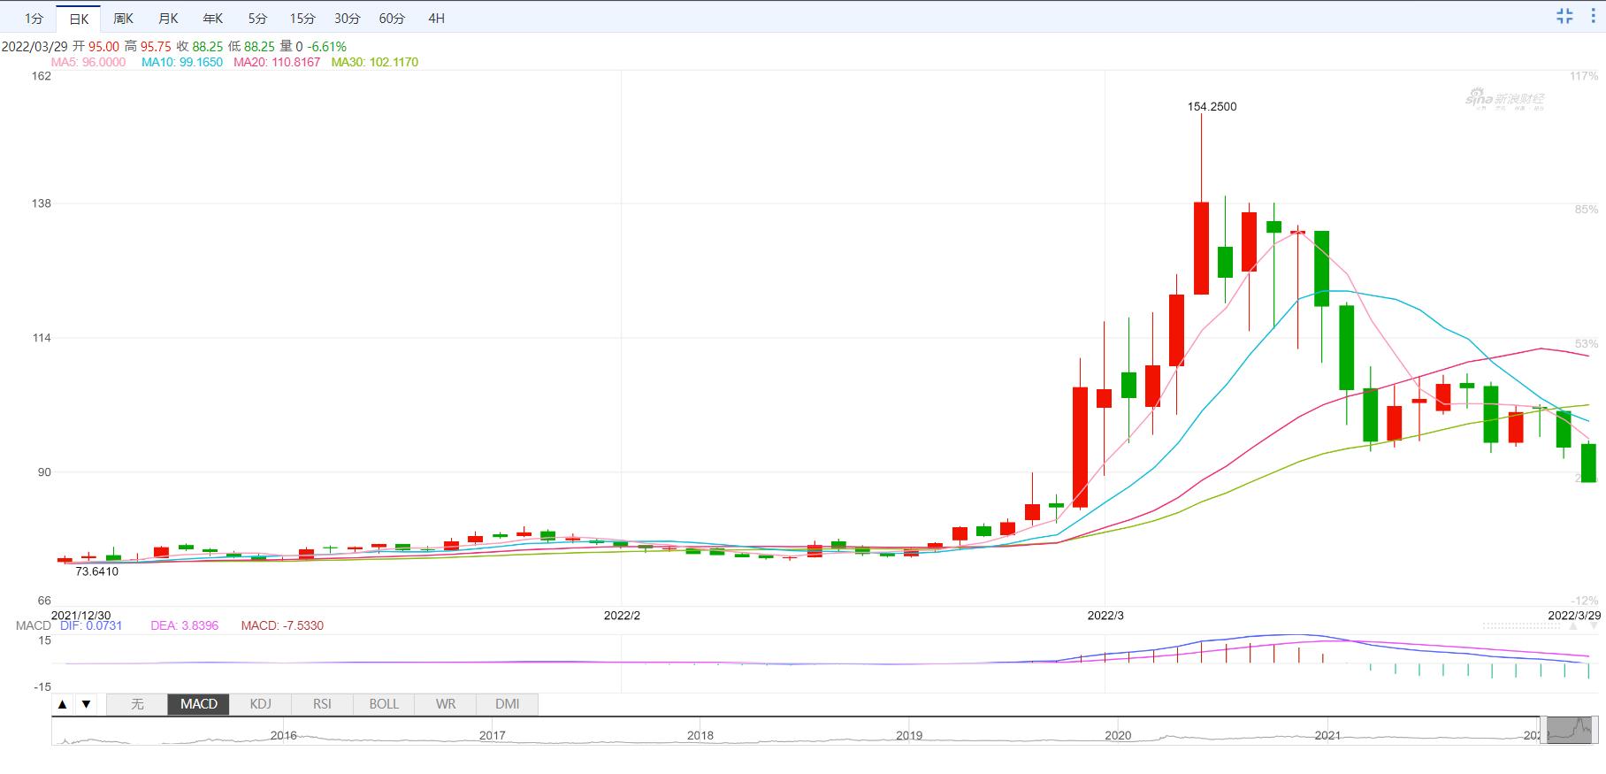
Task: Click the 2022/2 date axis label
Action: tap(622, 615)
